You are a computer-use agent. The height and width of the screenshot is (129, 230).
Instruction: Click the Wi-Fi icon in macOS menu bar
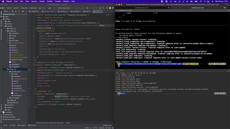[x=201, y=1]
